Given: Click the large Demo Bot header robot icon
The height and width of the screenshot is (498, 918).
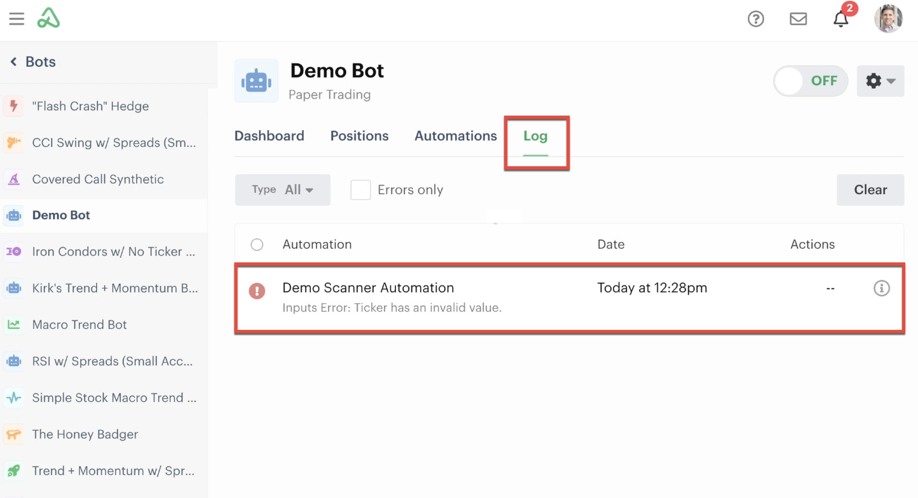Looking at the screenshot, I should 256,81.
